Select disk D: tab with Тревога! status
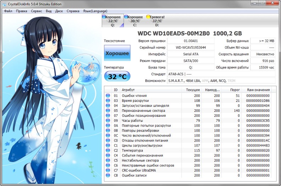Viewport: 281px width, 186px height. 157,21
